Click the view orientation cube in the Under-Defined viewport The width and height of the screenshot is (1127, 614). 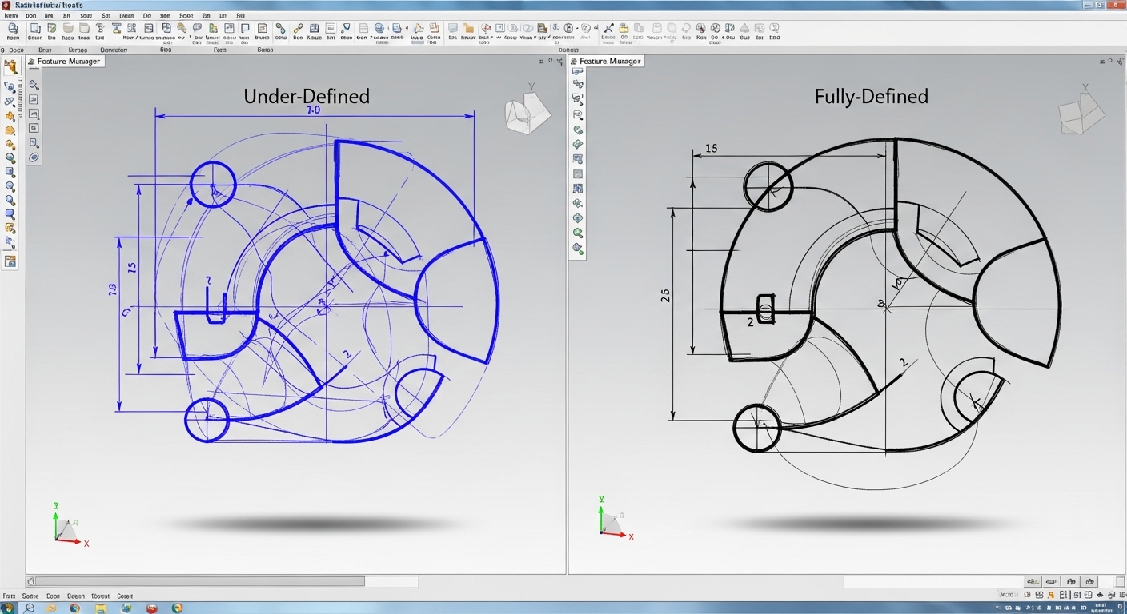(x=527, y=114)
